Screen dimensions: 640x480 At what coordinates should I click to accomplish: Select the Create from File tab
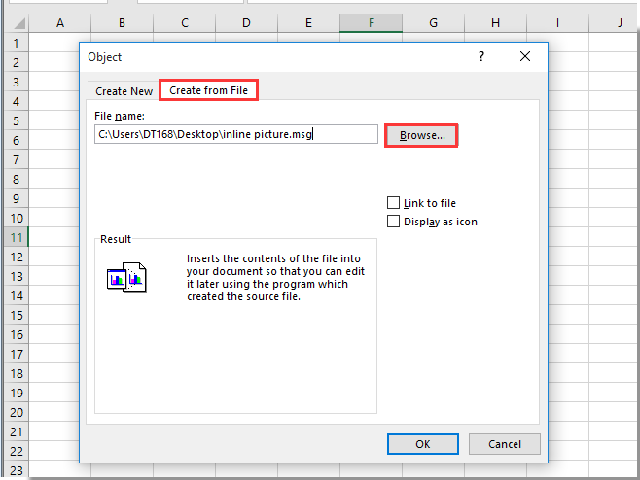pyautogui.click(x=208, y=90)
